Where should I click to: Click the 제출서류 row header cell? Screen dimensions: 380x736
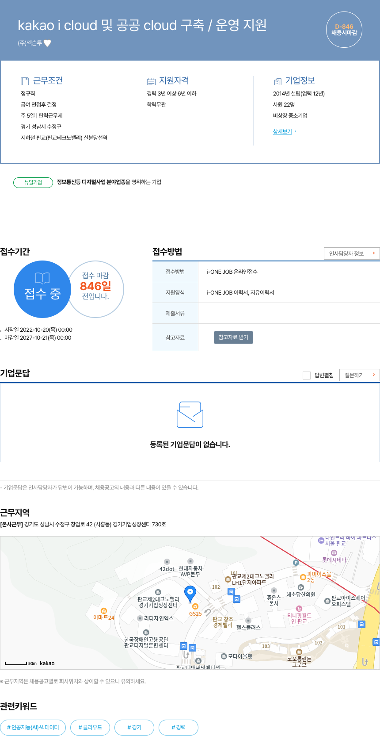[175, 313]
